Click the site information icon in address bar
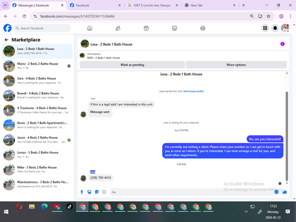 tap(35, 16)
